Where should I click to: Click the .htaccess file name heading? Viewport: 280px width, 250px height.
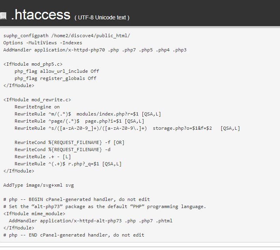pyautogui.click(x=41, y=15)
